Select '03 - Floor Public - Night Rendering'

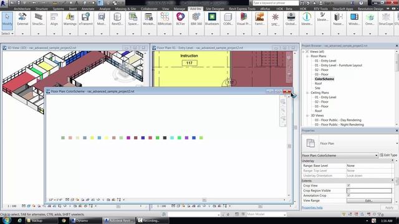click(339, 124)
